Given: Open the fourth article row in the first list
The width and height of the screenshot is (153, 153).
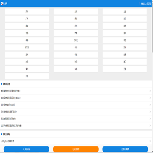Looking at the screenshot, I should point(76,112).
